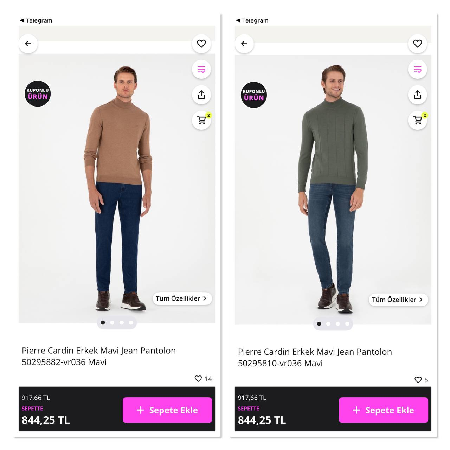Image resolution: width=450 pixels, height=450 pixels.
Task: Open shopping cart on right product screen
Action: (x=418, y=120)
